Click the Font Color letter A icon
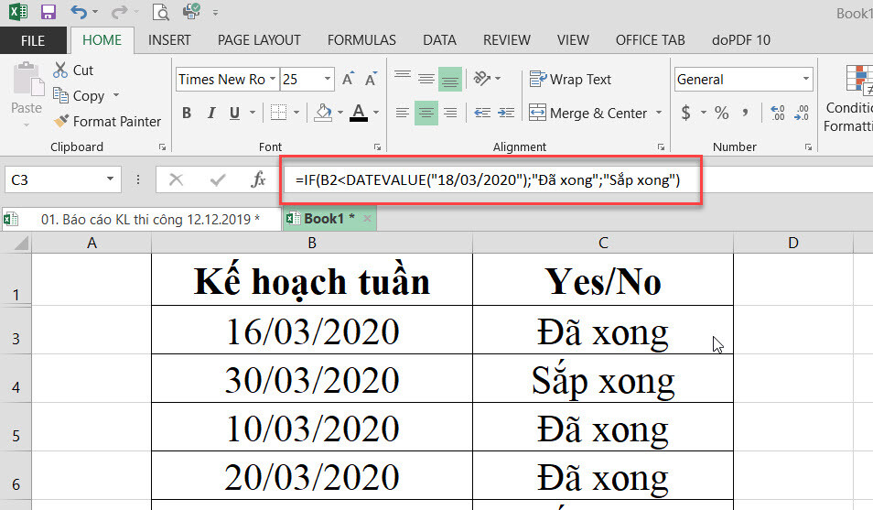The height and width of the screenshot is (510, 873). [x=359, y=113]
